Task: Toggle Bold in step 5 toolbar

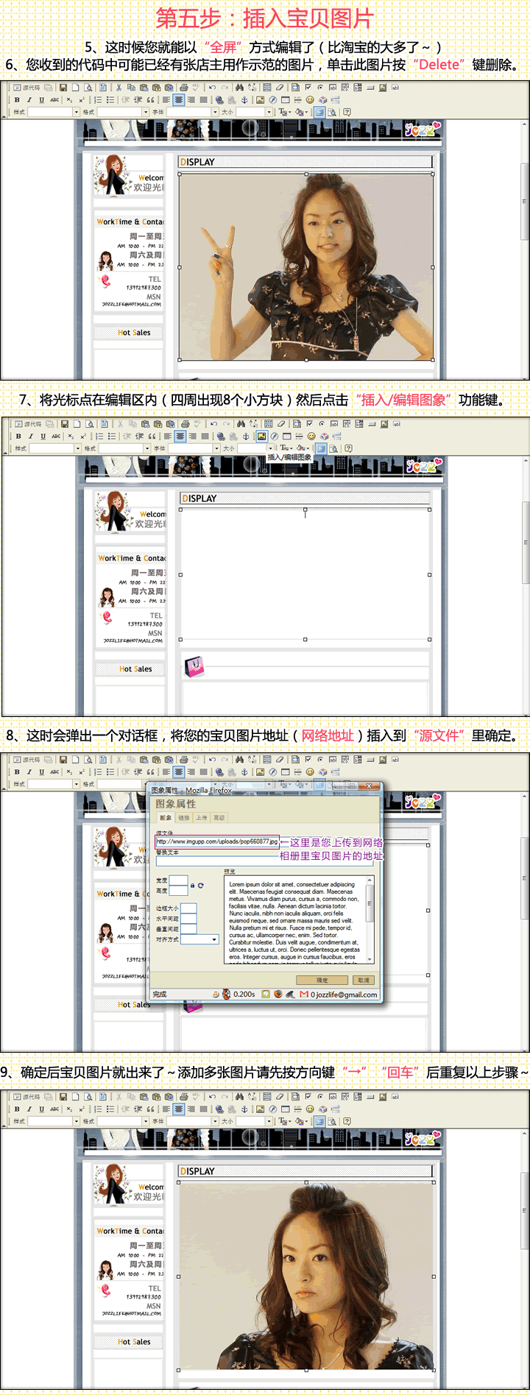Action: coord(17,99)
